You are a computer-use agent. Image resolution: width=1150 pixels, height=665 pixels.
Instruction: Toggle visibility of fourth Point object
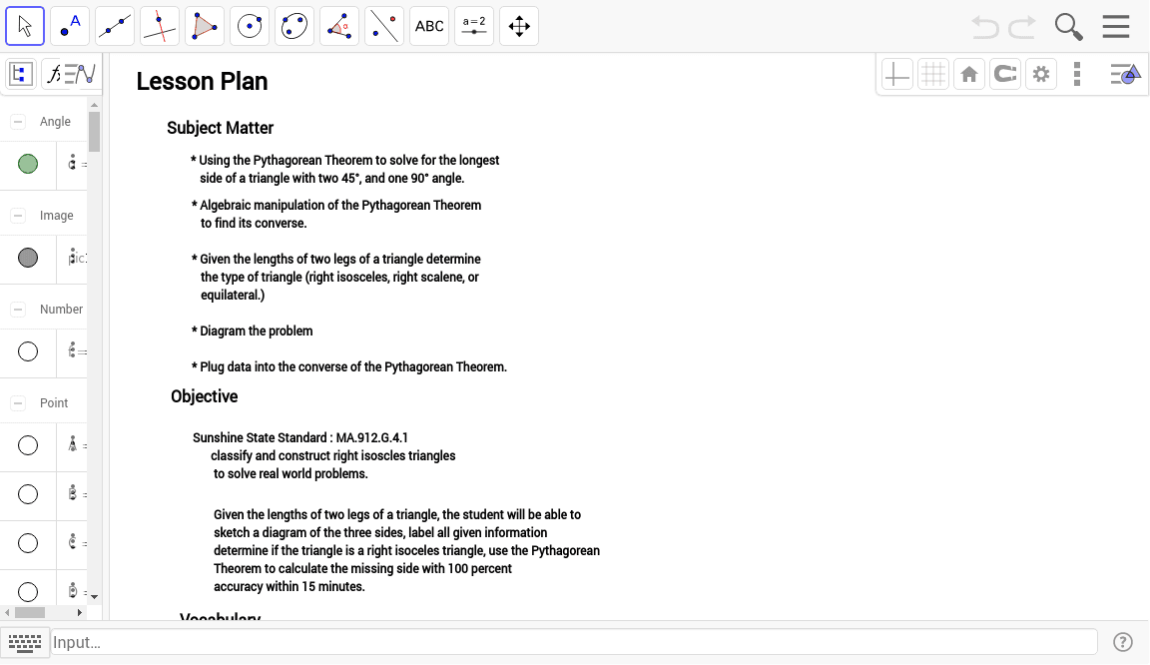(28, 591)
